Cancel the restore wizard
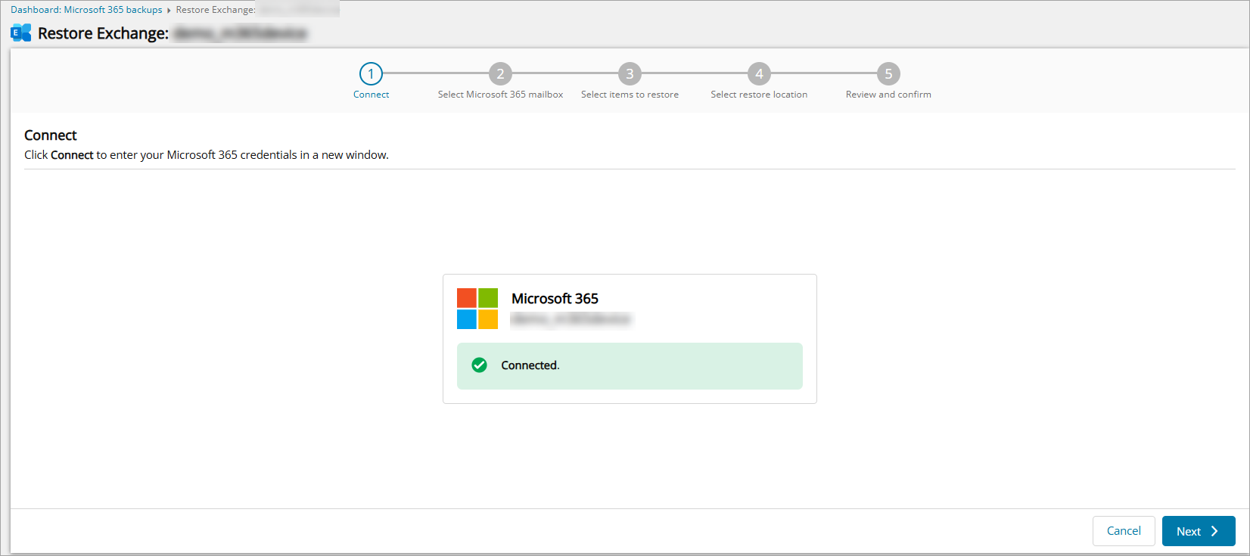Viewport: 1250px width, 556px height. [1124, 531]
